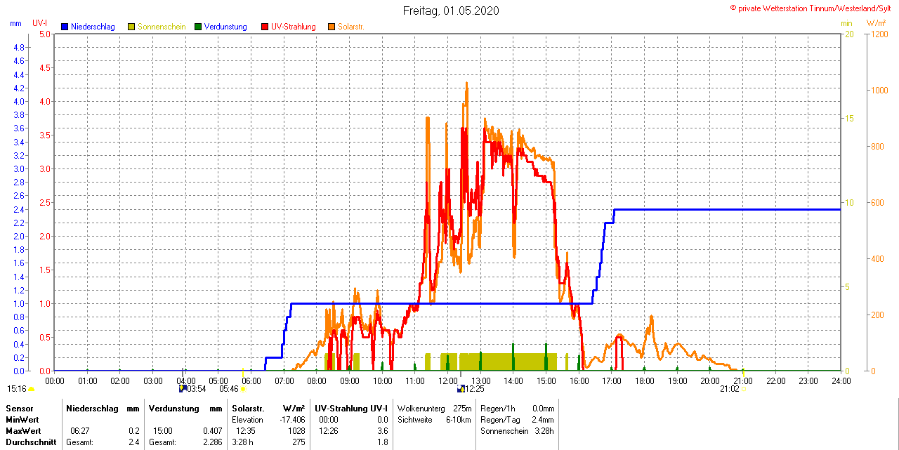Select the Sonnenschein legend label

(x=162, y=27)
